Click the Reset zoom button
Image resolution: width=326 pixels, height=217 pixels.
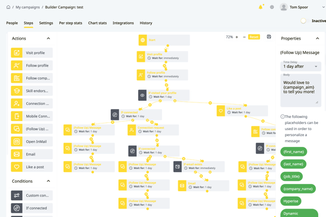[x=254, y=37]
